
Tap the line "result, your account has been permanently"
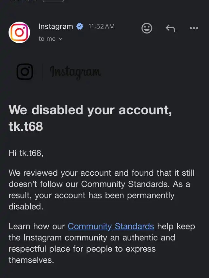[x=91, y=196]
